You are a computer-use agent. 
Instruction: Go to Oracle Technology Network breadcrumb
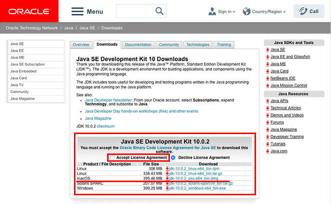[x=32, y=28]
